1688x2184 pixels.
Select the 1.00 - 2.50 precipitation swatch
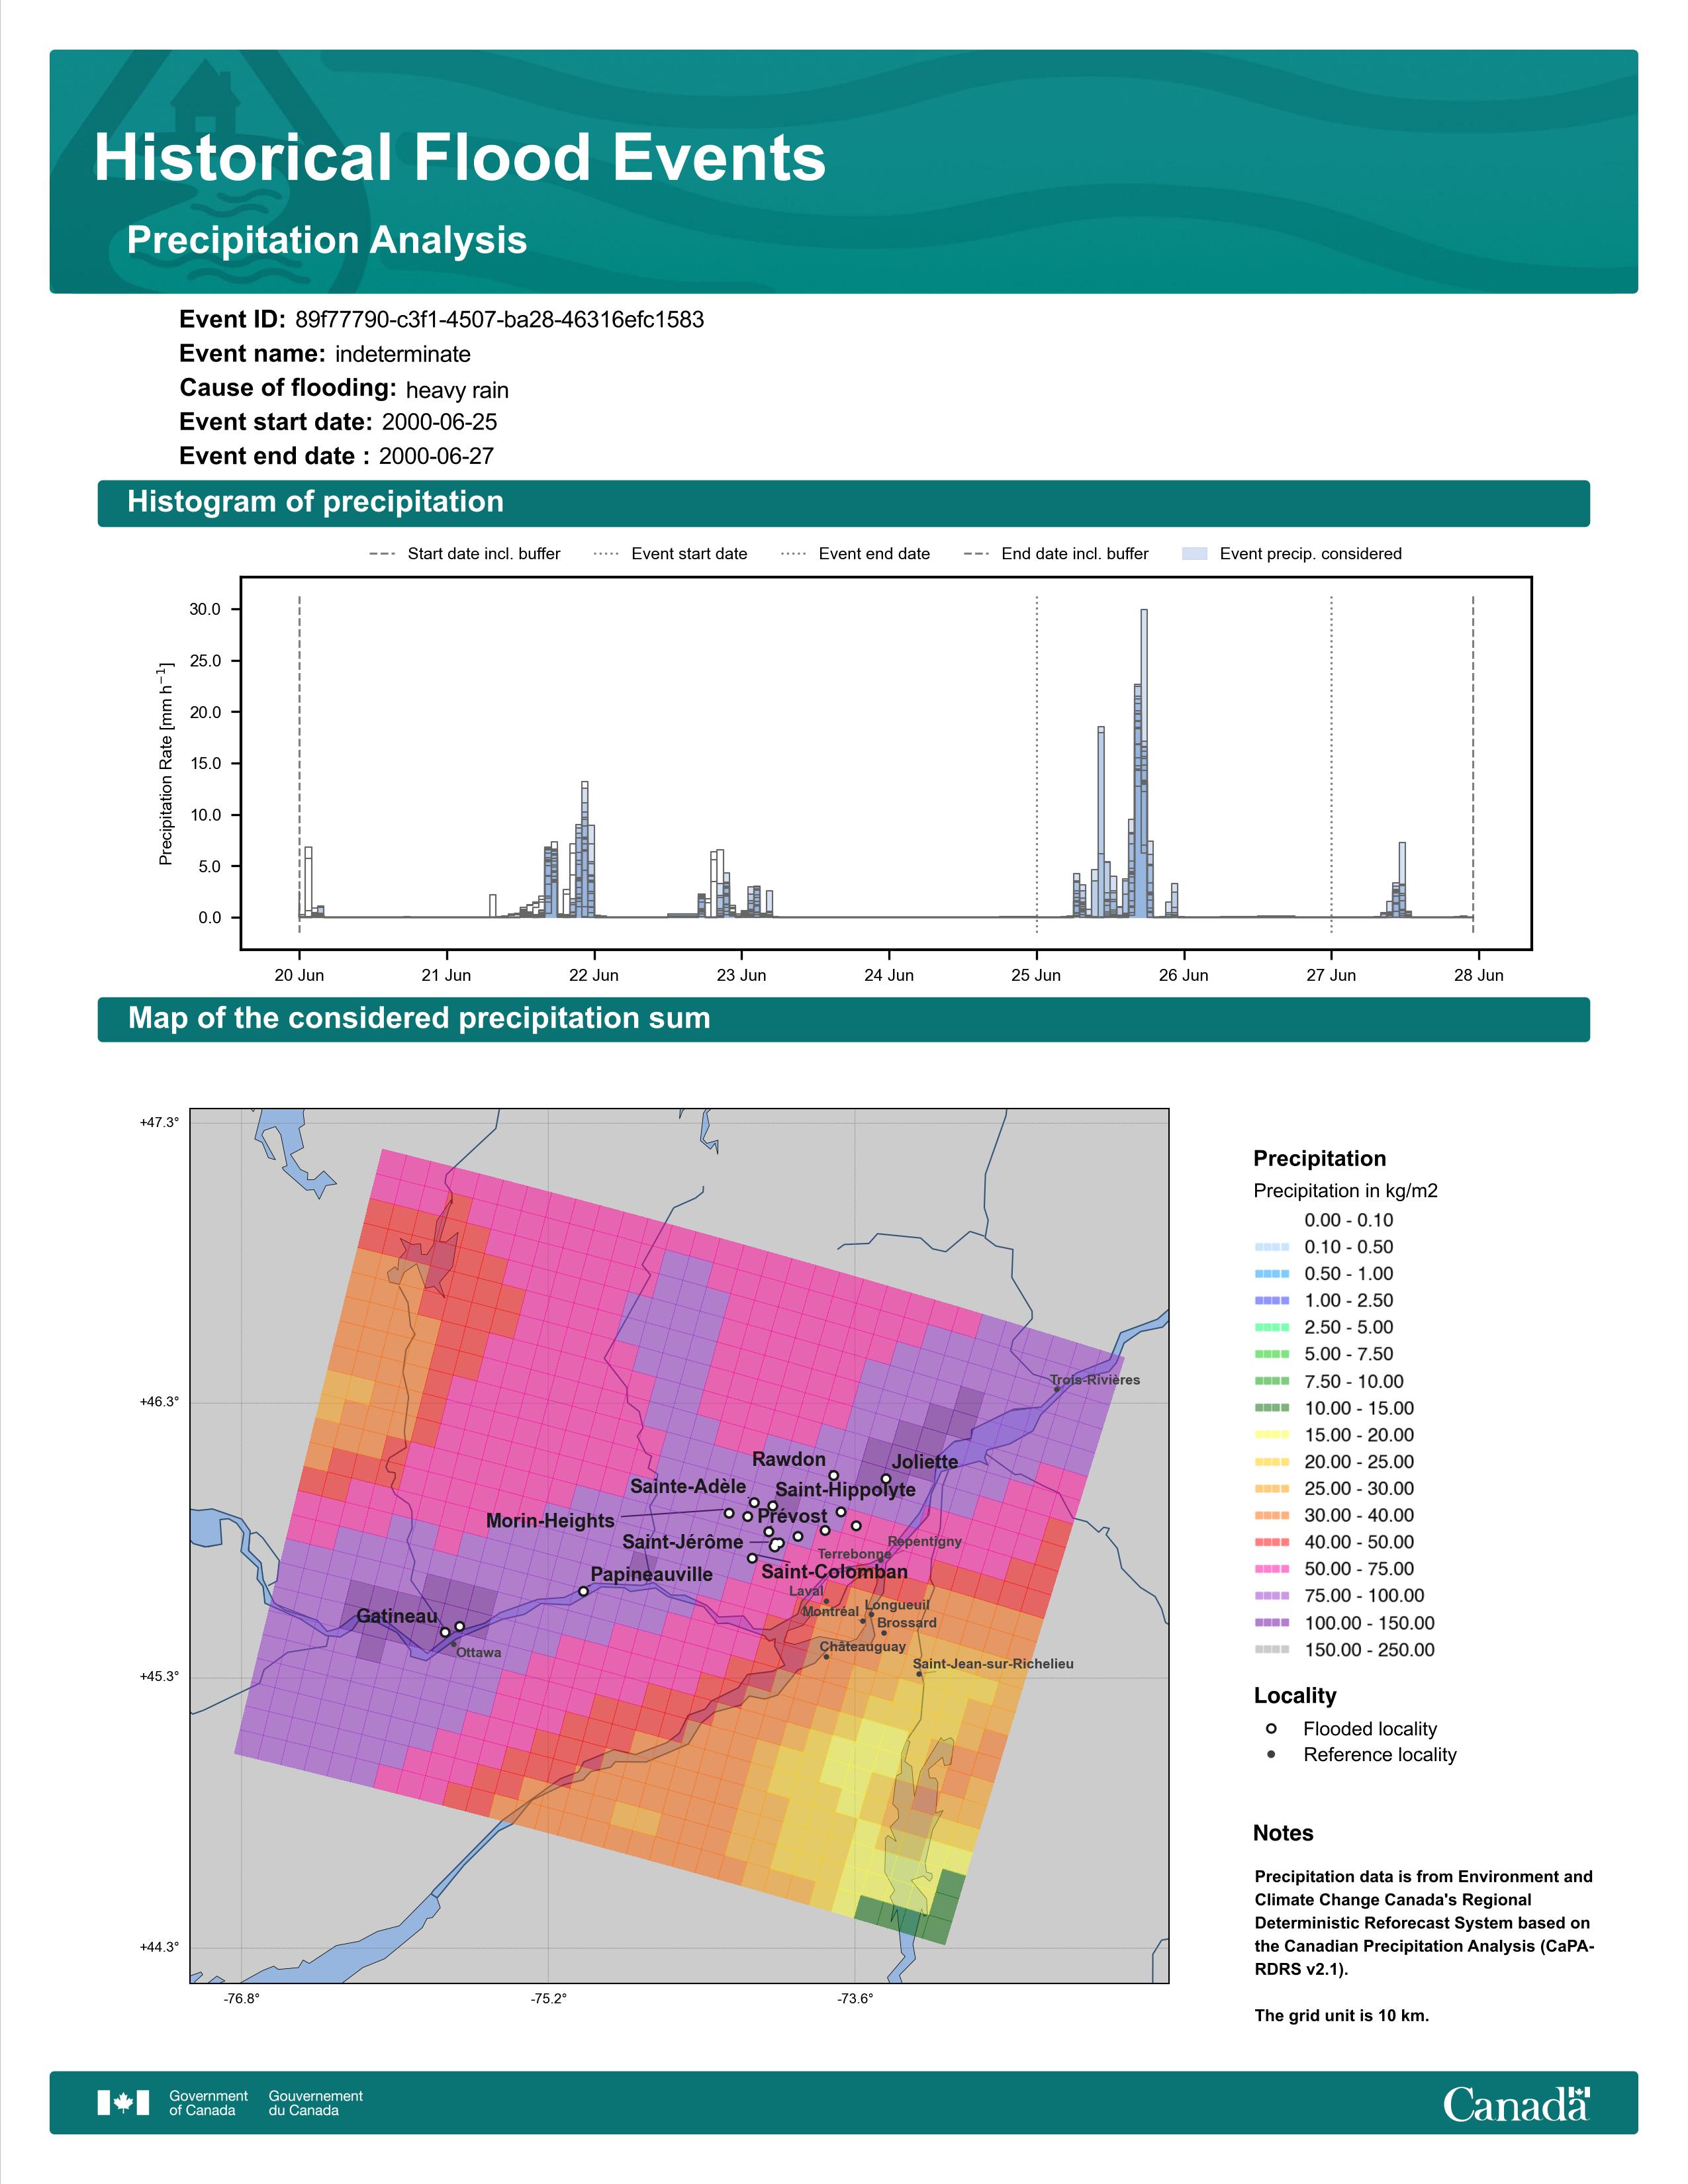[1272, 1301]
